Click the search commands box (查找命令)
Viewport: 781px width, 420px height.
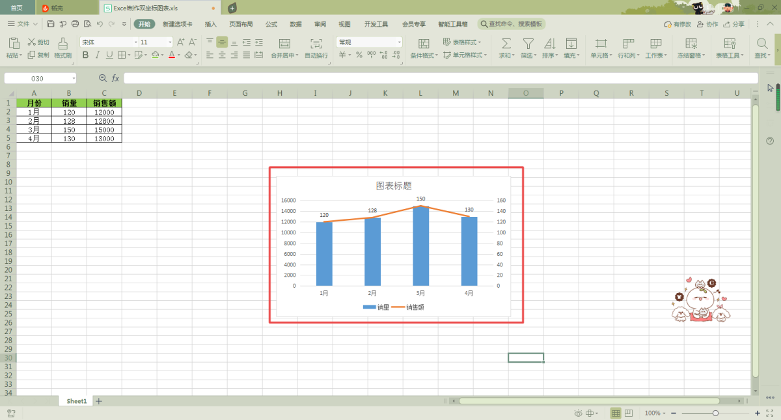click(512, 24)
